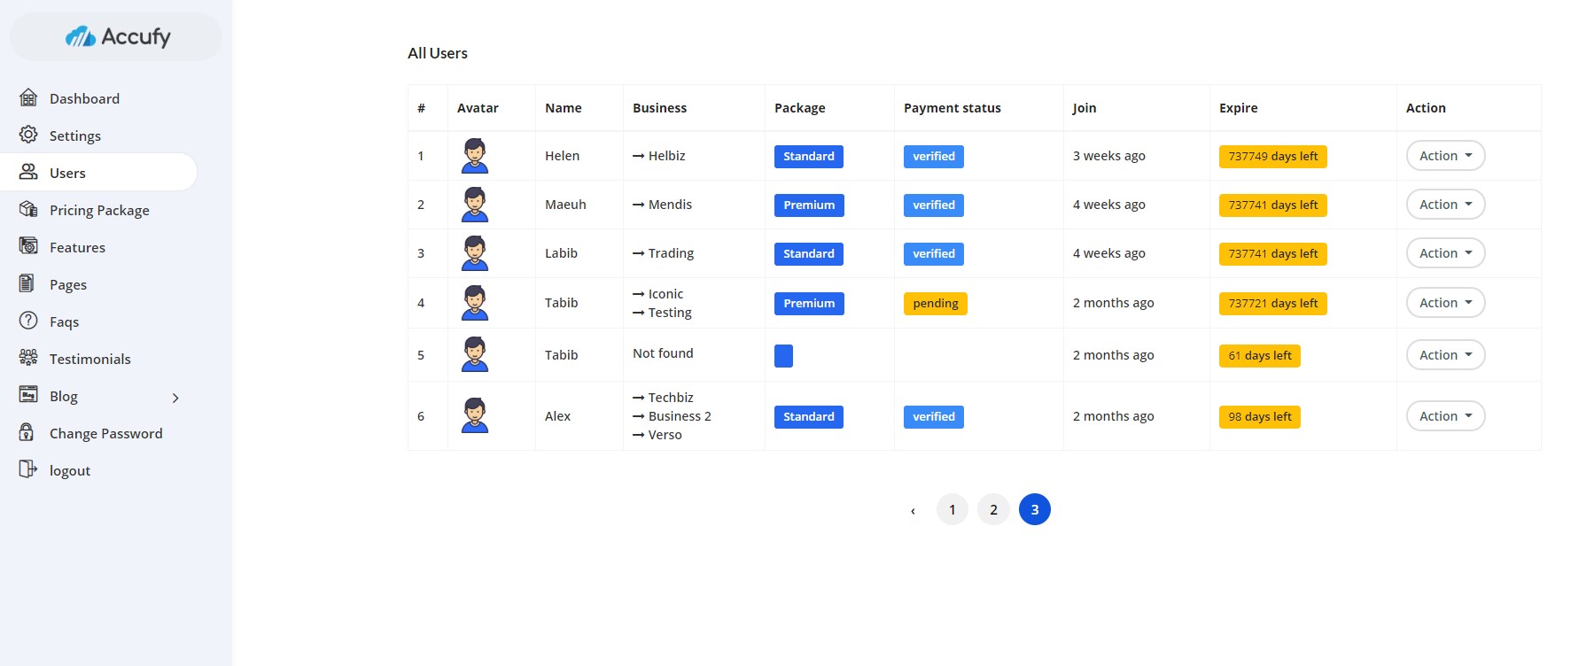
Task: Open Action dropdown for Helen
Action: click(x=1445, y=156)
